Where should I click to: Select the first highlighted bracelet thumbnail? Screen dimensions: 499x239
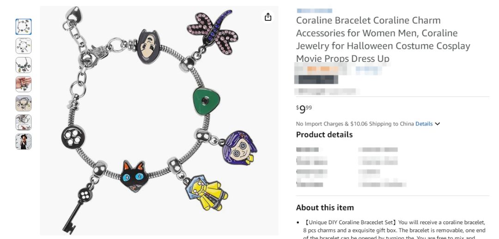point(24,27)
